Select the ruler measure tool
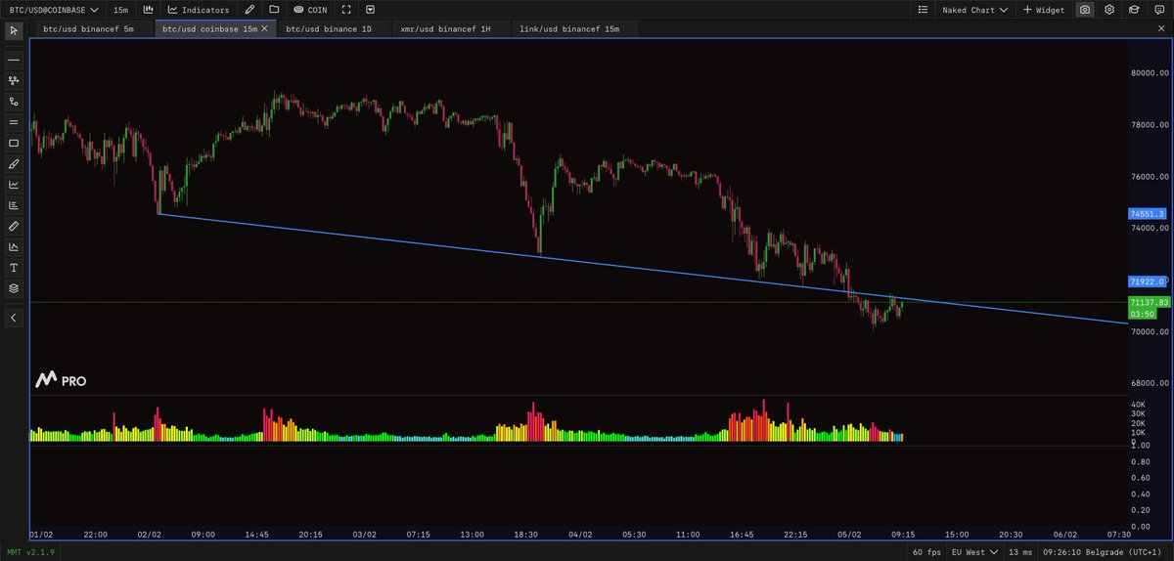The image size is (1174, 561). point(14,226)
